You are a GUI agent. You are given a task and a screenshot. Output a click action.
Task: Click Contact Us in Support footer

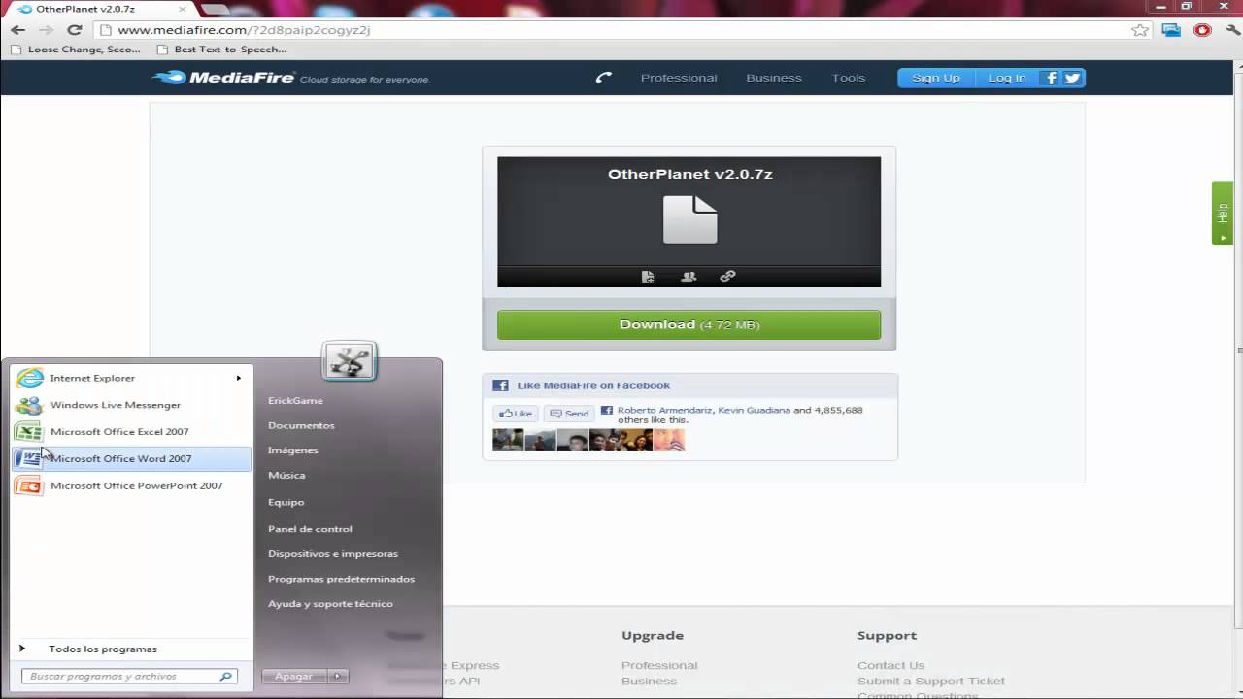point(890,665)
